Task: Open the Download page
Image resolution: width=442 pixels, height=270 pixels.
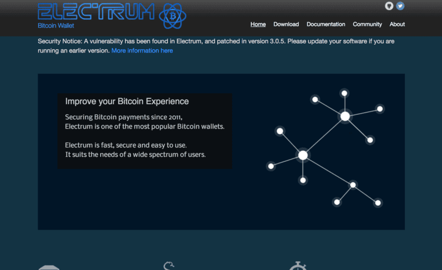Action: click(286, 24)
